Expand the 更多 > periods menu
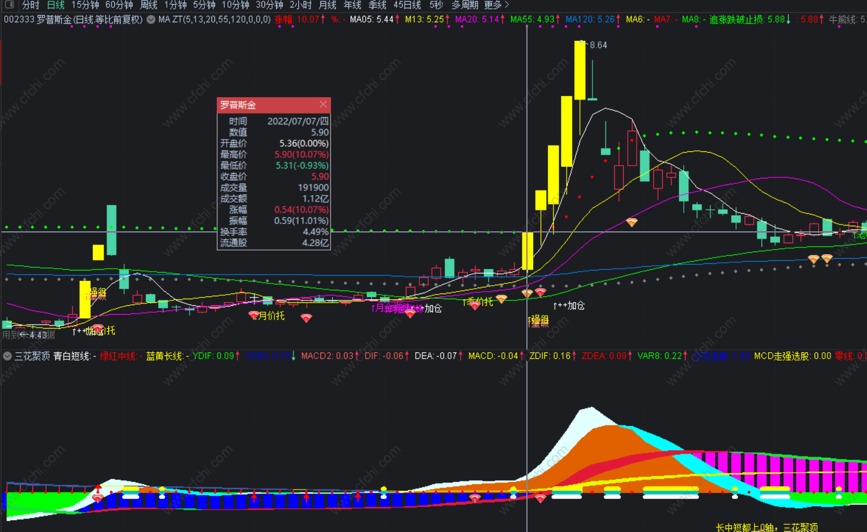The image size is (867, 532). point(497,5)
